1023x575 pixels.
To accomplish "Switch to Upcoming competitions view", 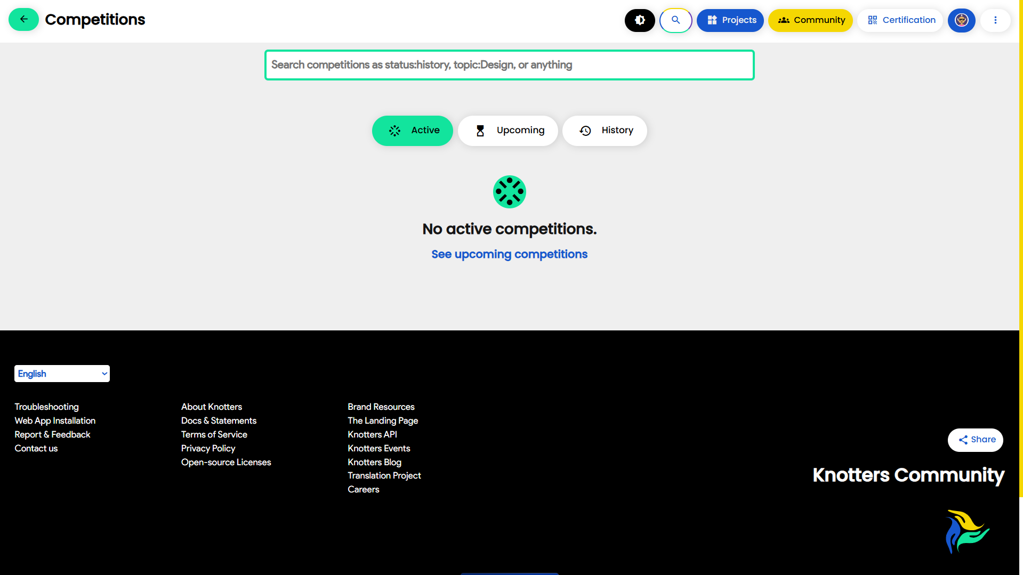I will click(508, 131).
